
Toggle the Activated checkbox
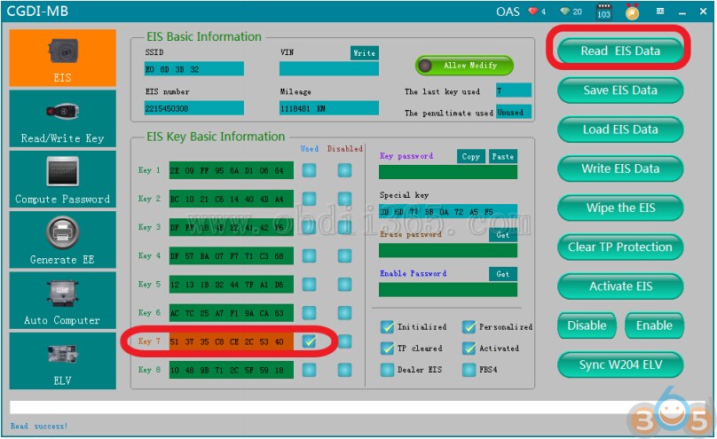(x=469, y=348)
